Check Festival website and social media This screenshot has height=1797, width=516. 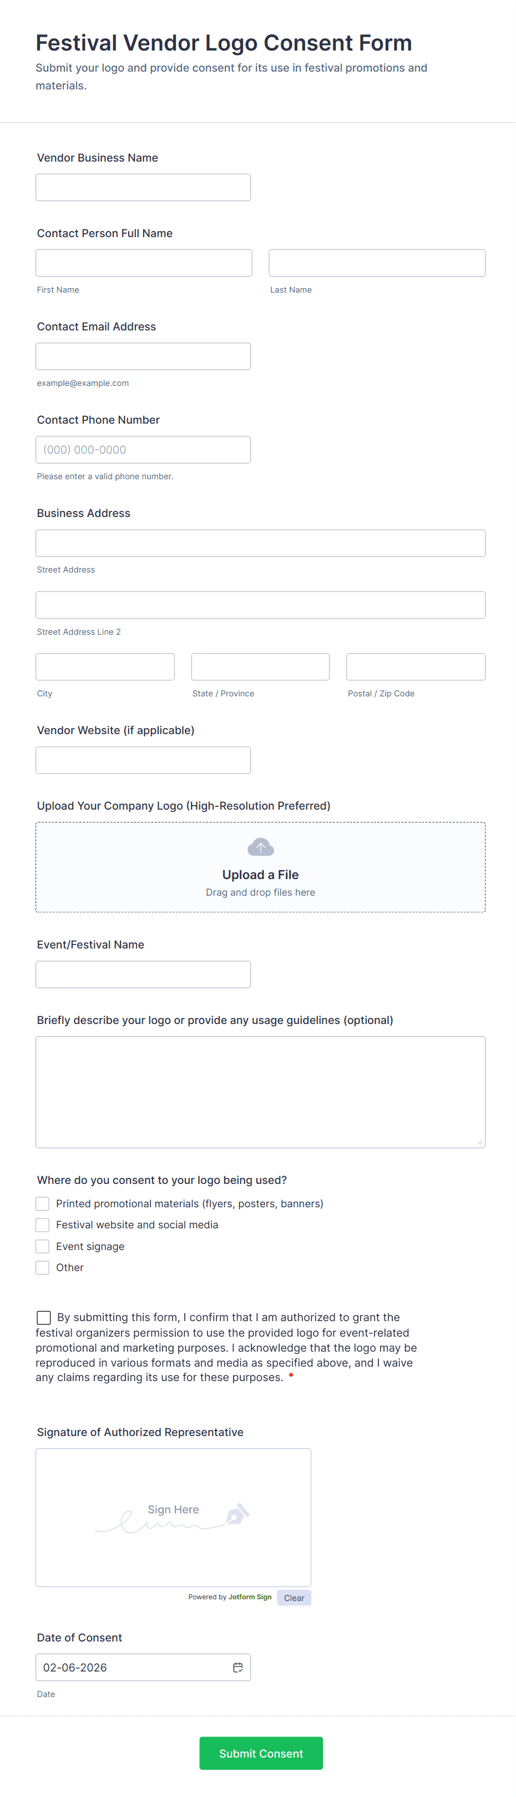point(43,1225)
